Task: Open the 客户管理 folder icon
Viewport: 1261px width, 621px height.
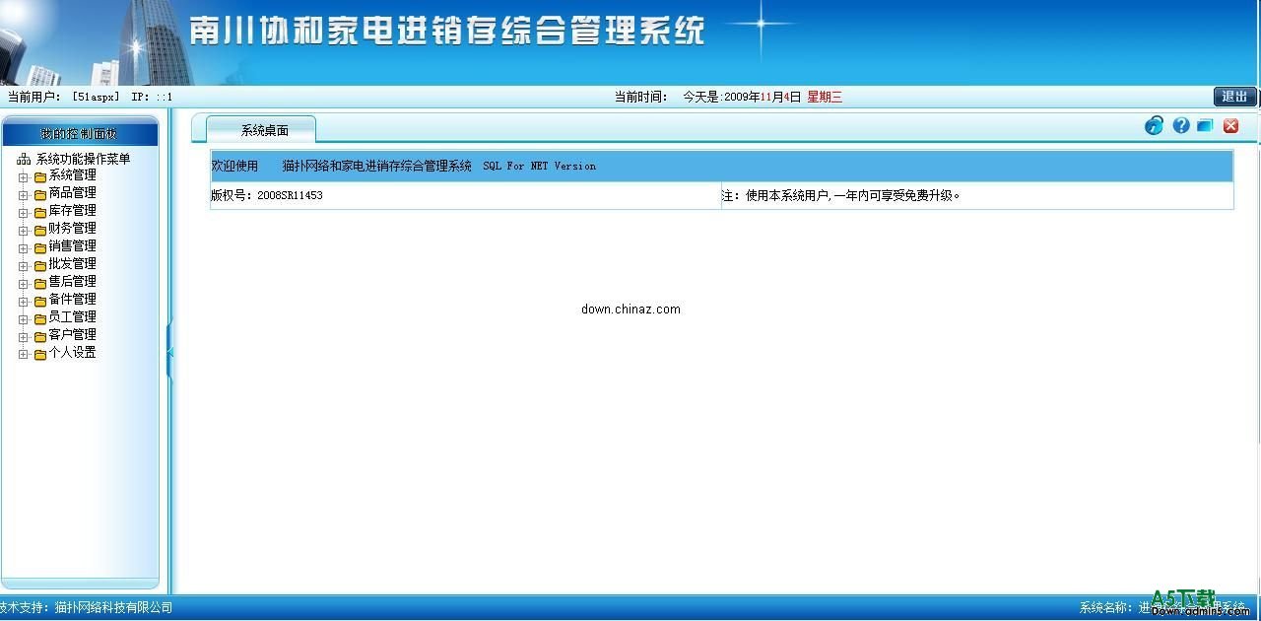Action: tap(37, 334)
